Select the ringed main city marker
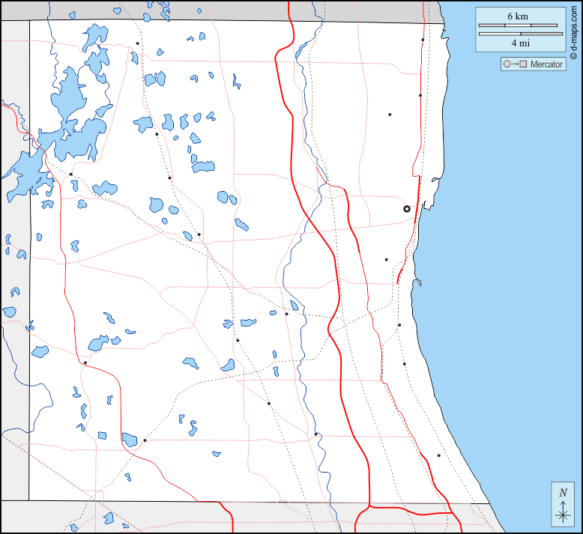The width and height of the screenshot is (583, 534). [407, 209]
